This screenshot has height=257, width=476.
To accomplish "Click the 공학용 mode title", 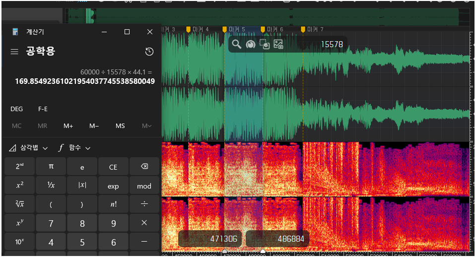I will click(40, 51).
